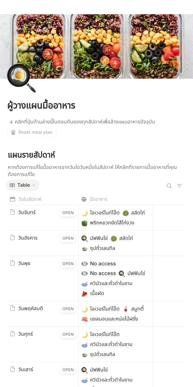The height and width of the screenshot is (387, 193).
Task: Click the filter lines icon
Action: 179,186
